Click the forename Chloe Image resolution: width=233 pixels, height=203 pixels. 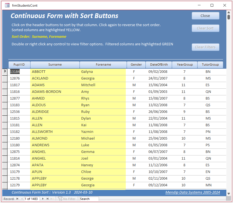coord(86,172)
